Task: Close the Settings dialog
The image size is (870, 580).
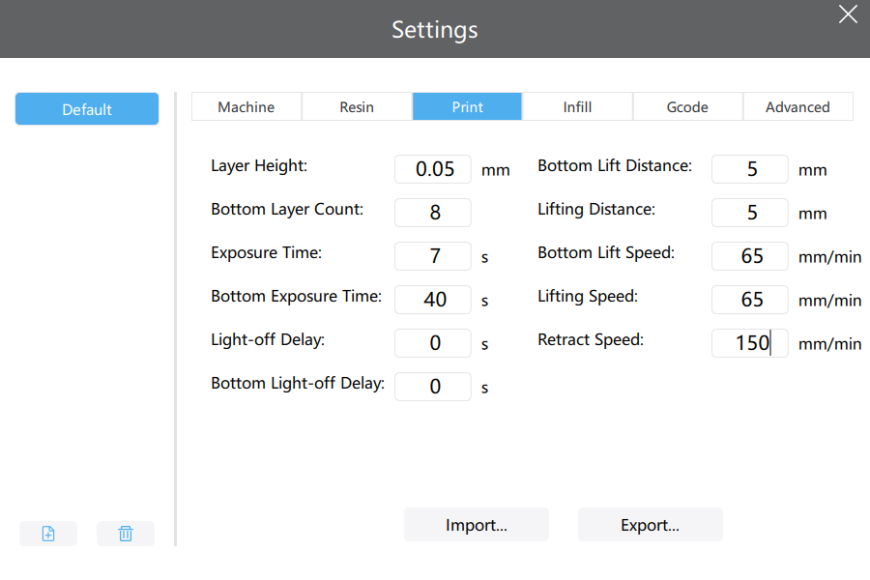Action: pyautogui.click(x=847, y=14)
